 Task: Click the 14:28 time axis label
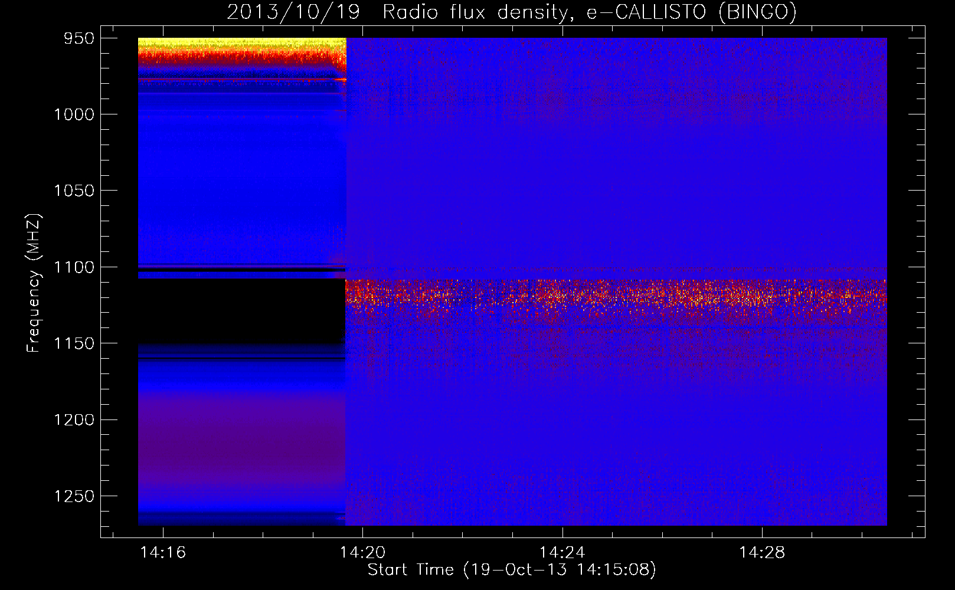click(x=762, y=553)
